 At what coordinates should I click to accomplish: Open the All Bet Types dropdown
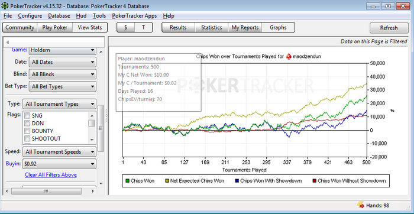tap(62, 86)
